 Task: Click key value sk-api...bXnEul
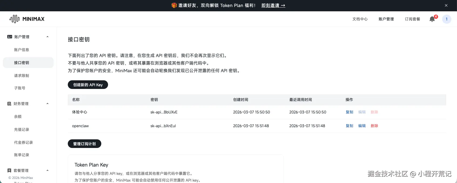[163, 126]
